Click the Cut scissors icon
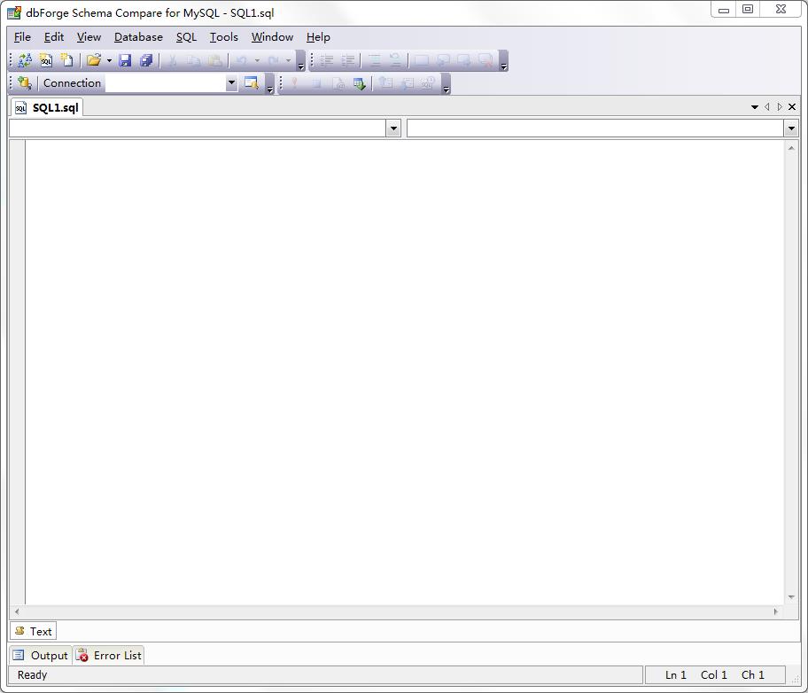 [x=172, y=60]
